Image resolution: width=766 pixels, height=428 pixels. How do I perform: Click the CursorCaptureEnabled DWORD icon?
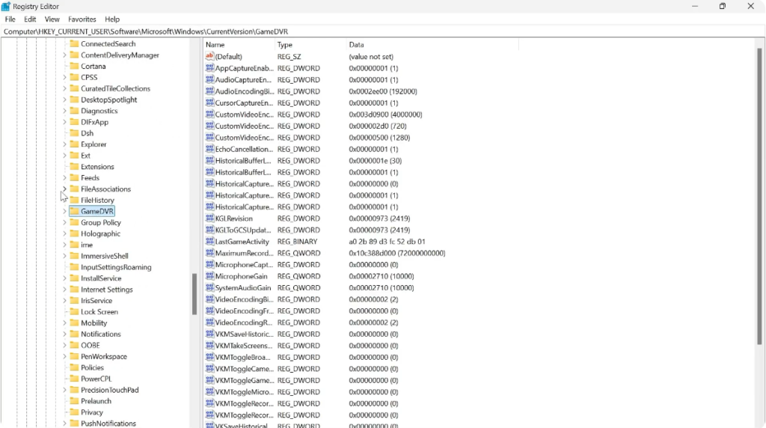coord(209,103)
